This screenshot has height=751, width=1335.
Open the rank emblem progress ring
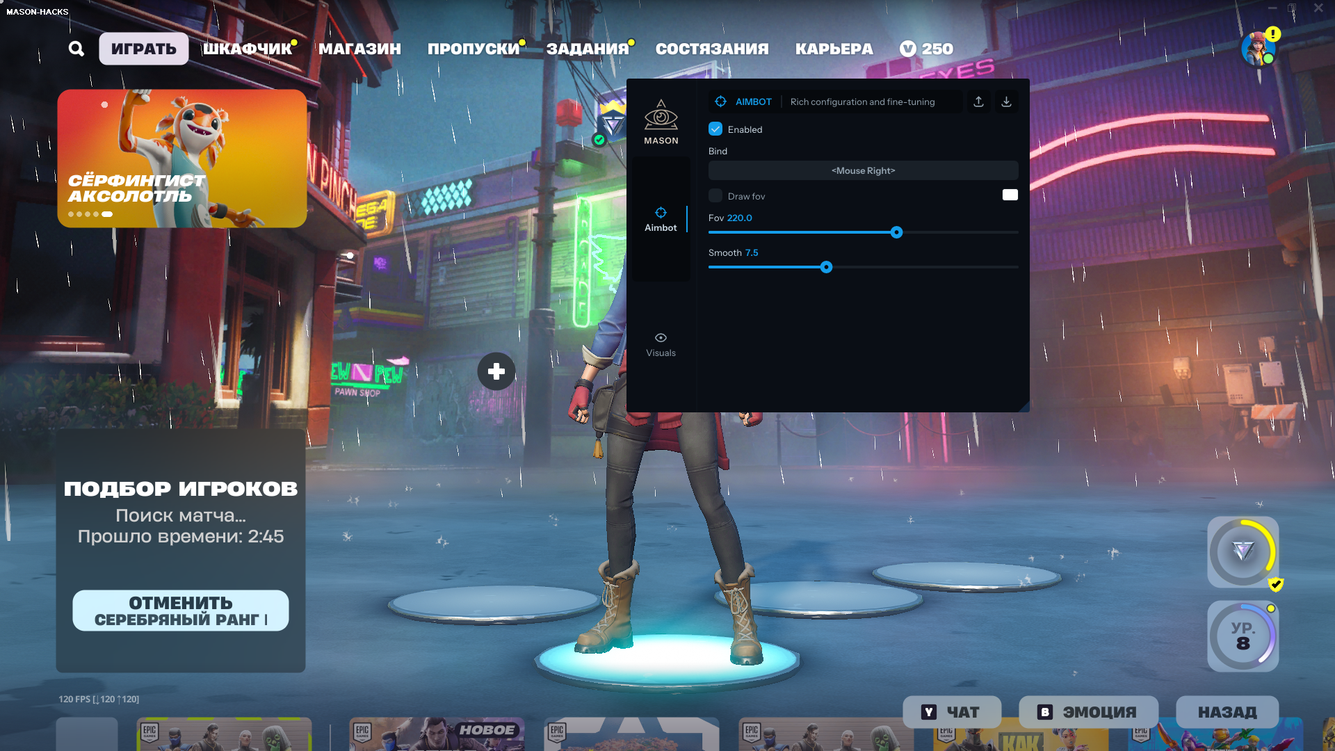1243,552
